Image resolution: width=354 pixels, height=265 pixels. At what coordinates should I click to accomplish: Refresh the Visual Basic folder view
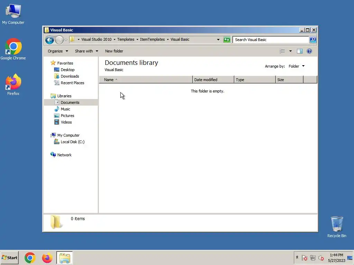pyautogui.click(x=227, y=40)
